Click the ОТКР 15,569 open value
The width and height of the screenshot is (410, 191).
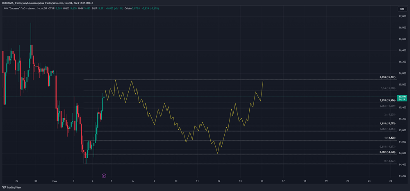click(x=55, y=8)
